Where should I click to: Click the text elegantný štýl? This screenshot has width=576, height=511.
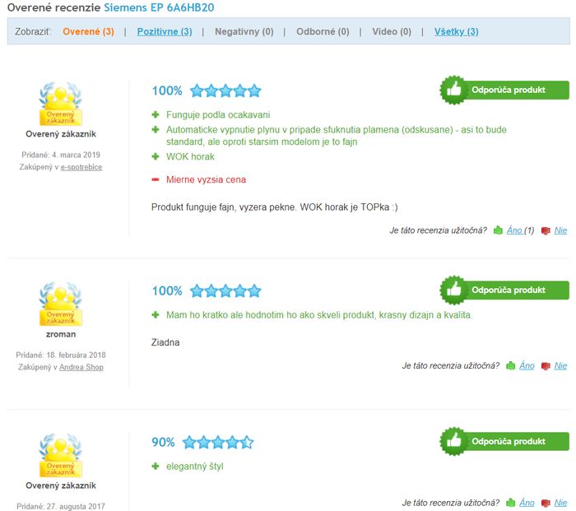[x=195, y=467]
